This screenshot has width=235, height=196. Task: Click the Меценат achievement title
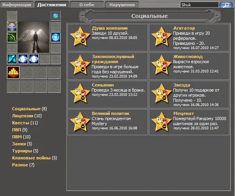coord(184,113)
